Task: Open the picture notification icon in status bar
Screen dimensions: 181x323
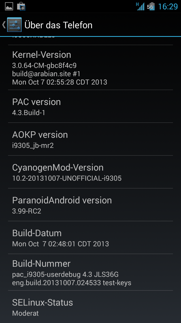Action: tap(9, 6)
